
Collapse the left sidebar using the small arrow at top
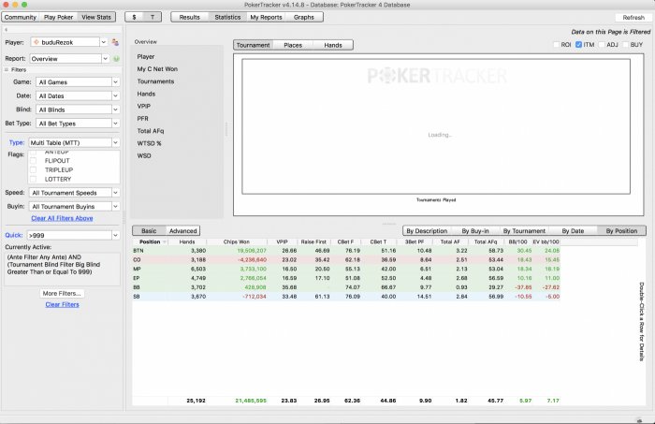(x=7, y=30)
